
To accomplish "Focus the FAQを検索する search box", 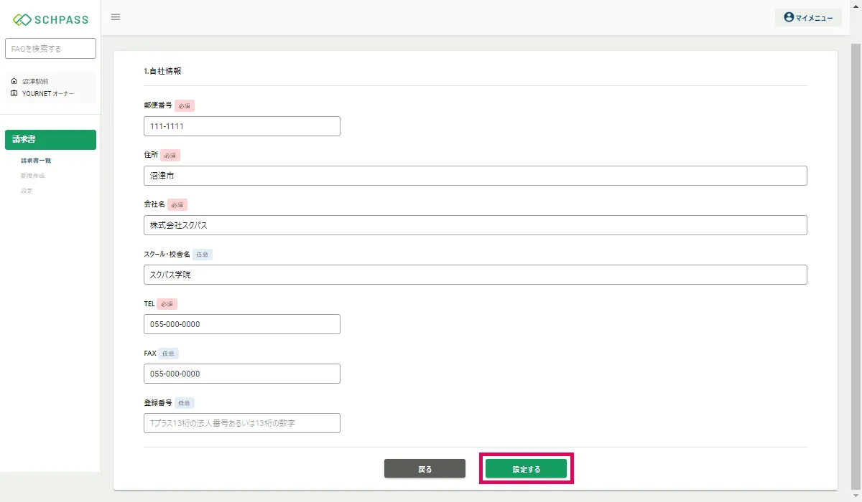I will [50, 49].
